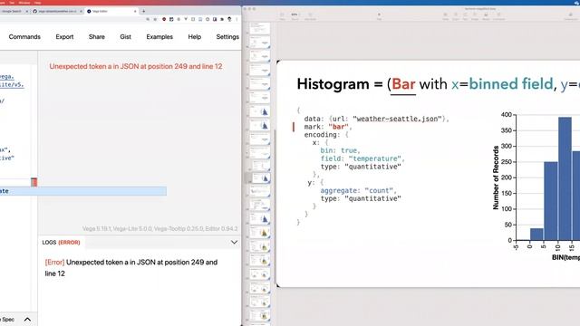Click the red JSON error message in the view pane
Image resolution: width=580 pixels, height=326 pixels.
[x=136, y=66]
